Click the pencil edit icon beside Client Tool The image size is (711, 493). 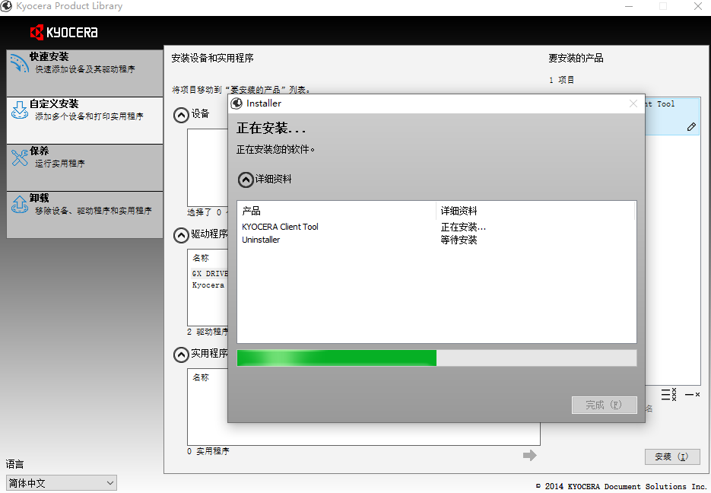coord(691,127)
